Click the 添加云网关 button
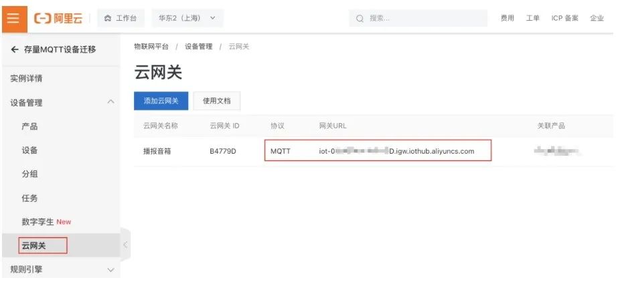The image size is (626, 290). pyautogui.click(x=161, y=101)
